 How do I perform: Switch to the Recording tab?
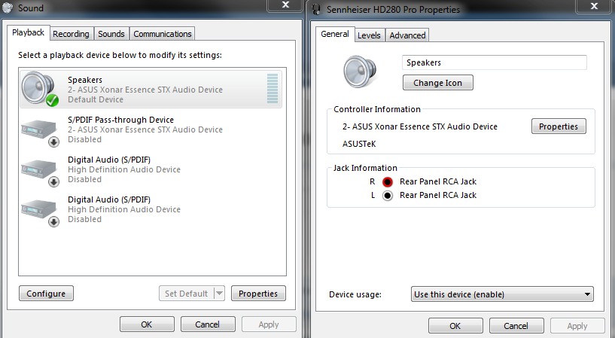click(71, 34)
